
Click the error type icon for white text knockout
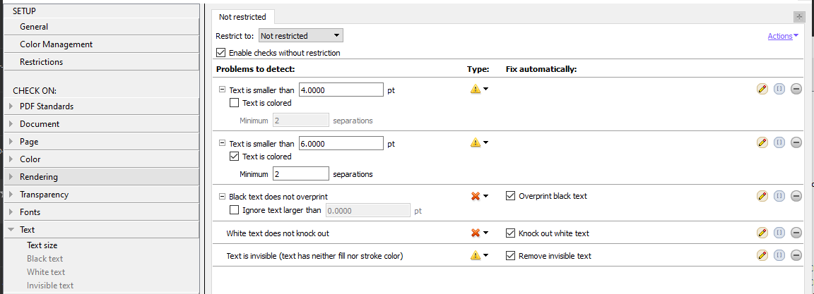tap(476, 233)
